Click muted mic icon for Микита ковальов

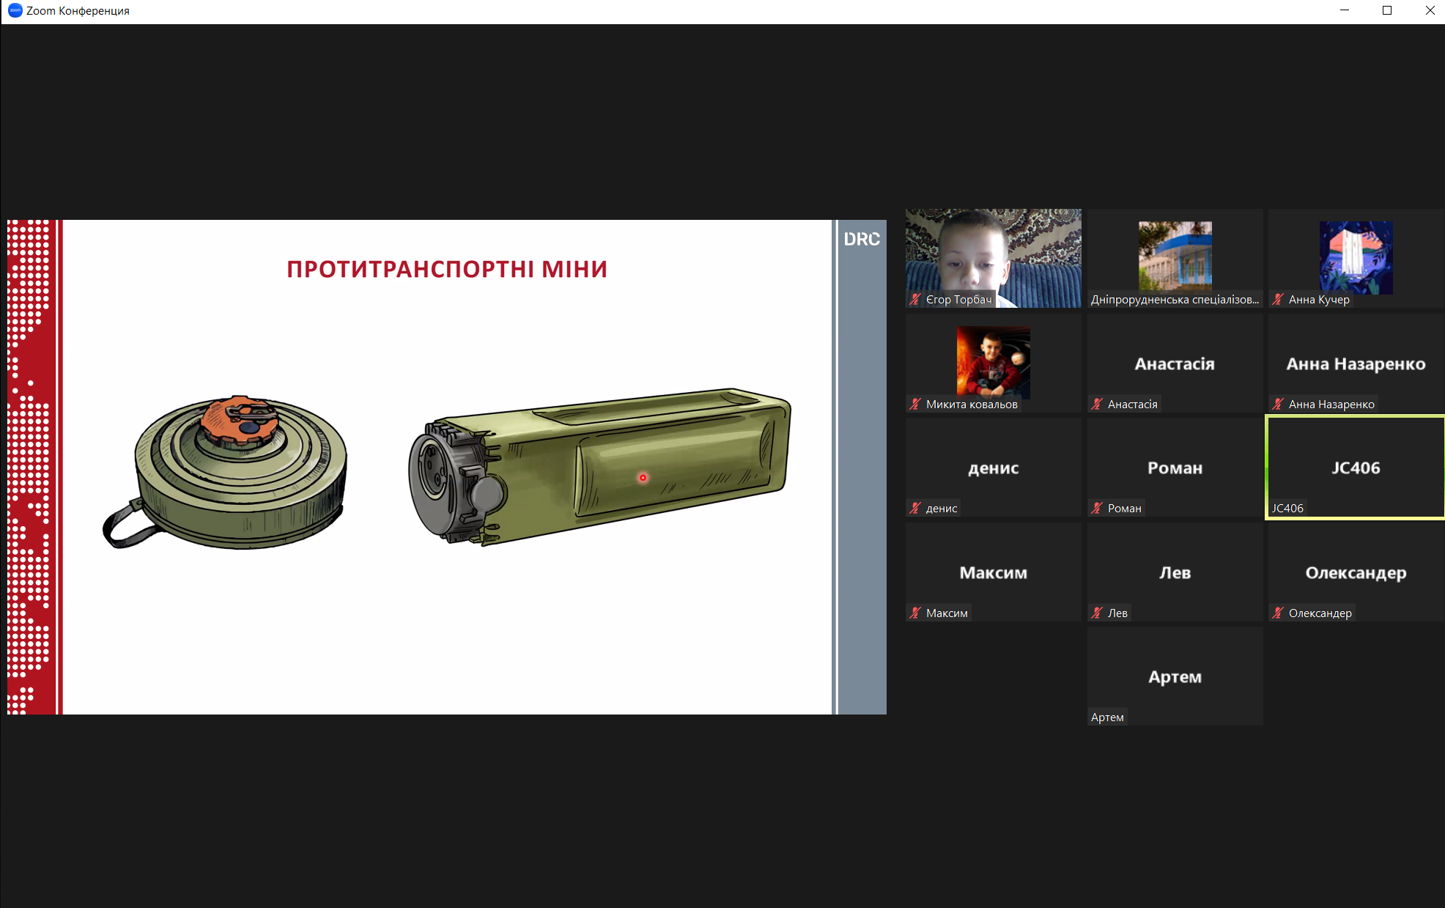pyautogui.click(x=914, y=404)
